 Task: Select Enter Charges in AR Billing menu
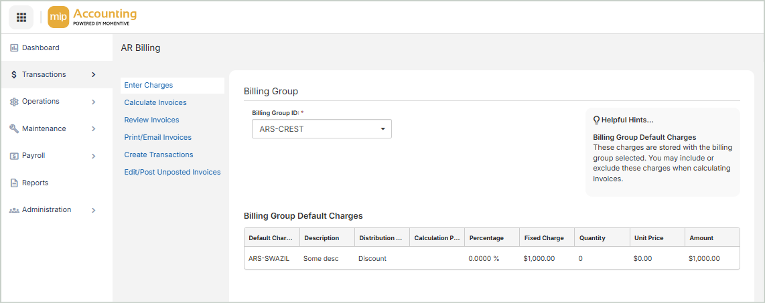tap(149, 86)
